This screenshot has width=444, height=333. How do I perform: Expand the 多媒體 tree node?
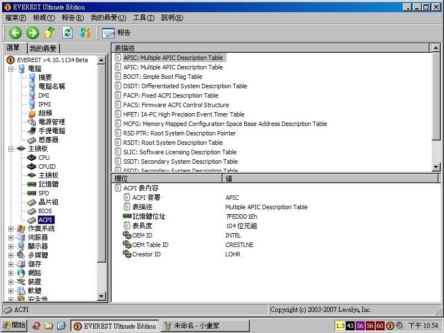point(11,255)
